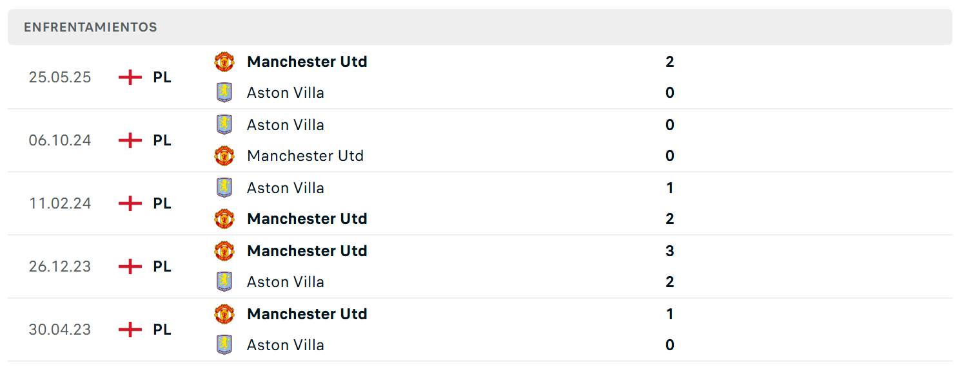Click England flag icon for 11.02.24 match

(130, 203)
